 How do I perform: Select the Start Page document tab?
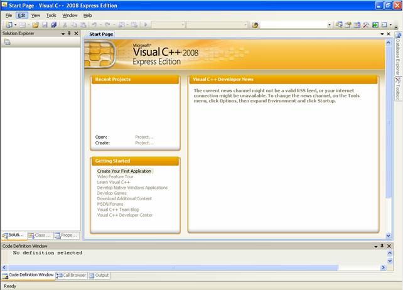coord(101,34)
